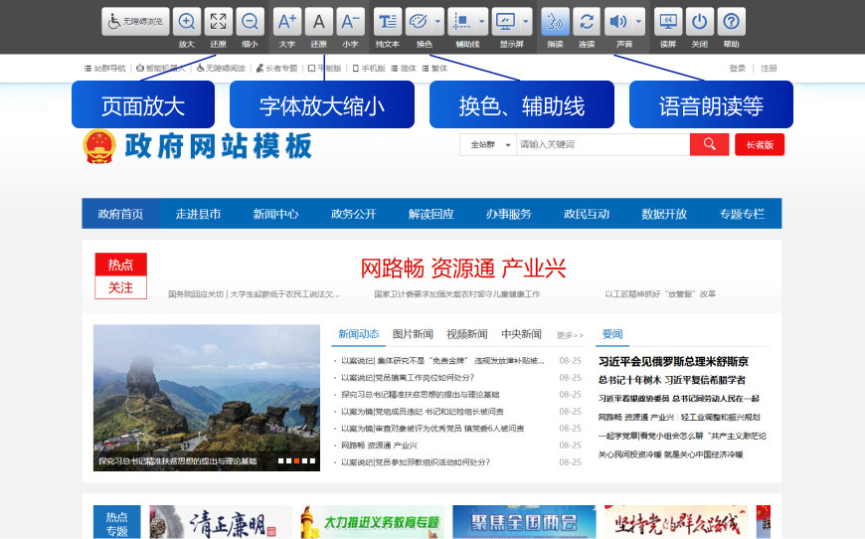Image resolution: width=865 pixels, height=539 pixels.
Task: Expand the 换色 color palette dropdown arrow
Action: [437, 21]
